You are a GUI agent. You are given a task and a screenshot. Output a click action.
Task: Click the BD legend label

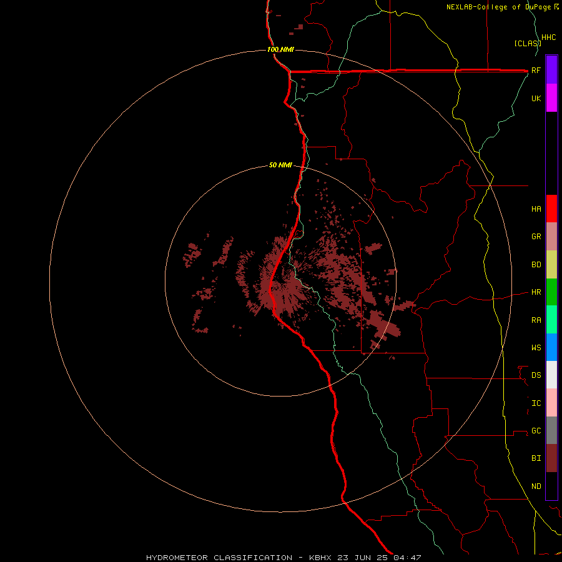click(x=536, y=265)
